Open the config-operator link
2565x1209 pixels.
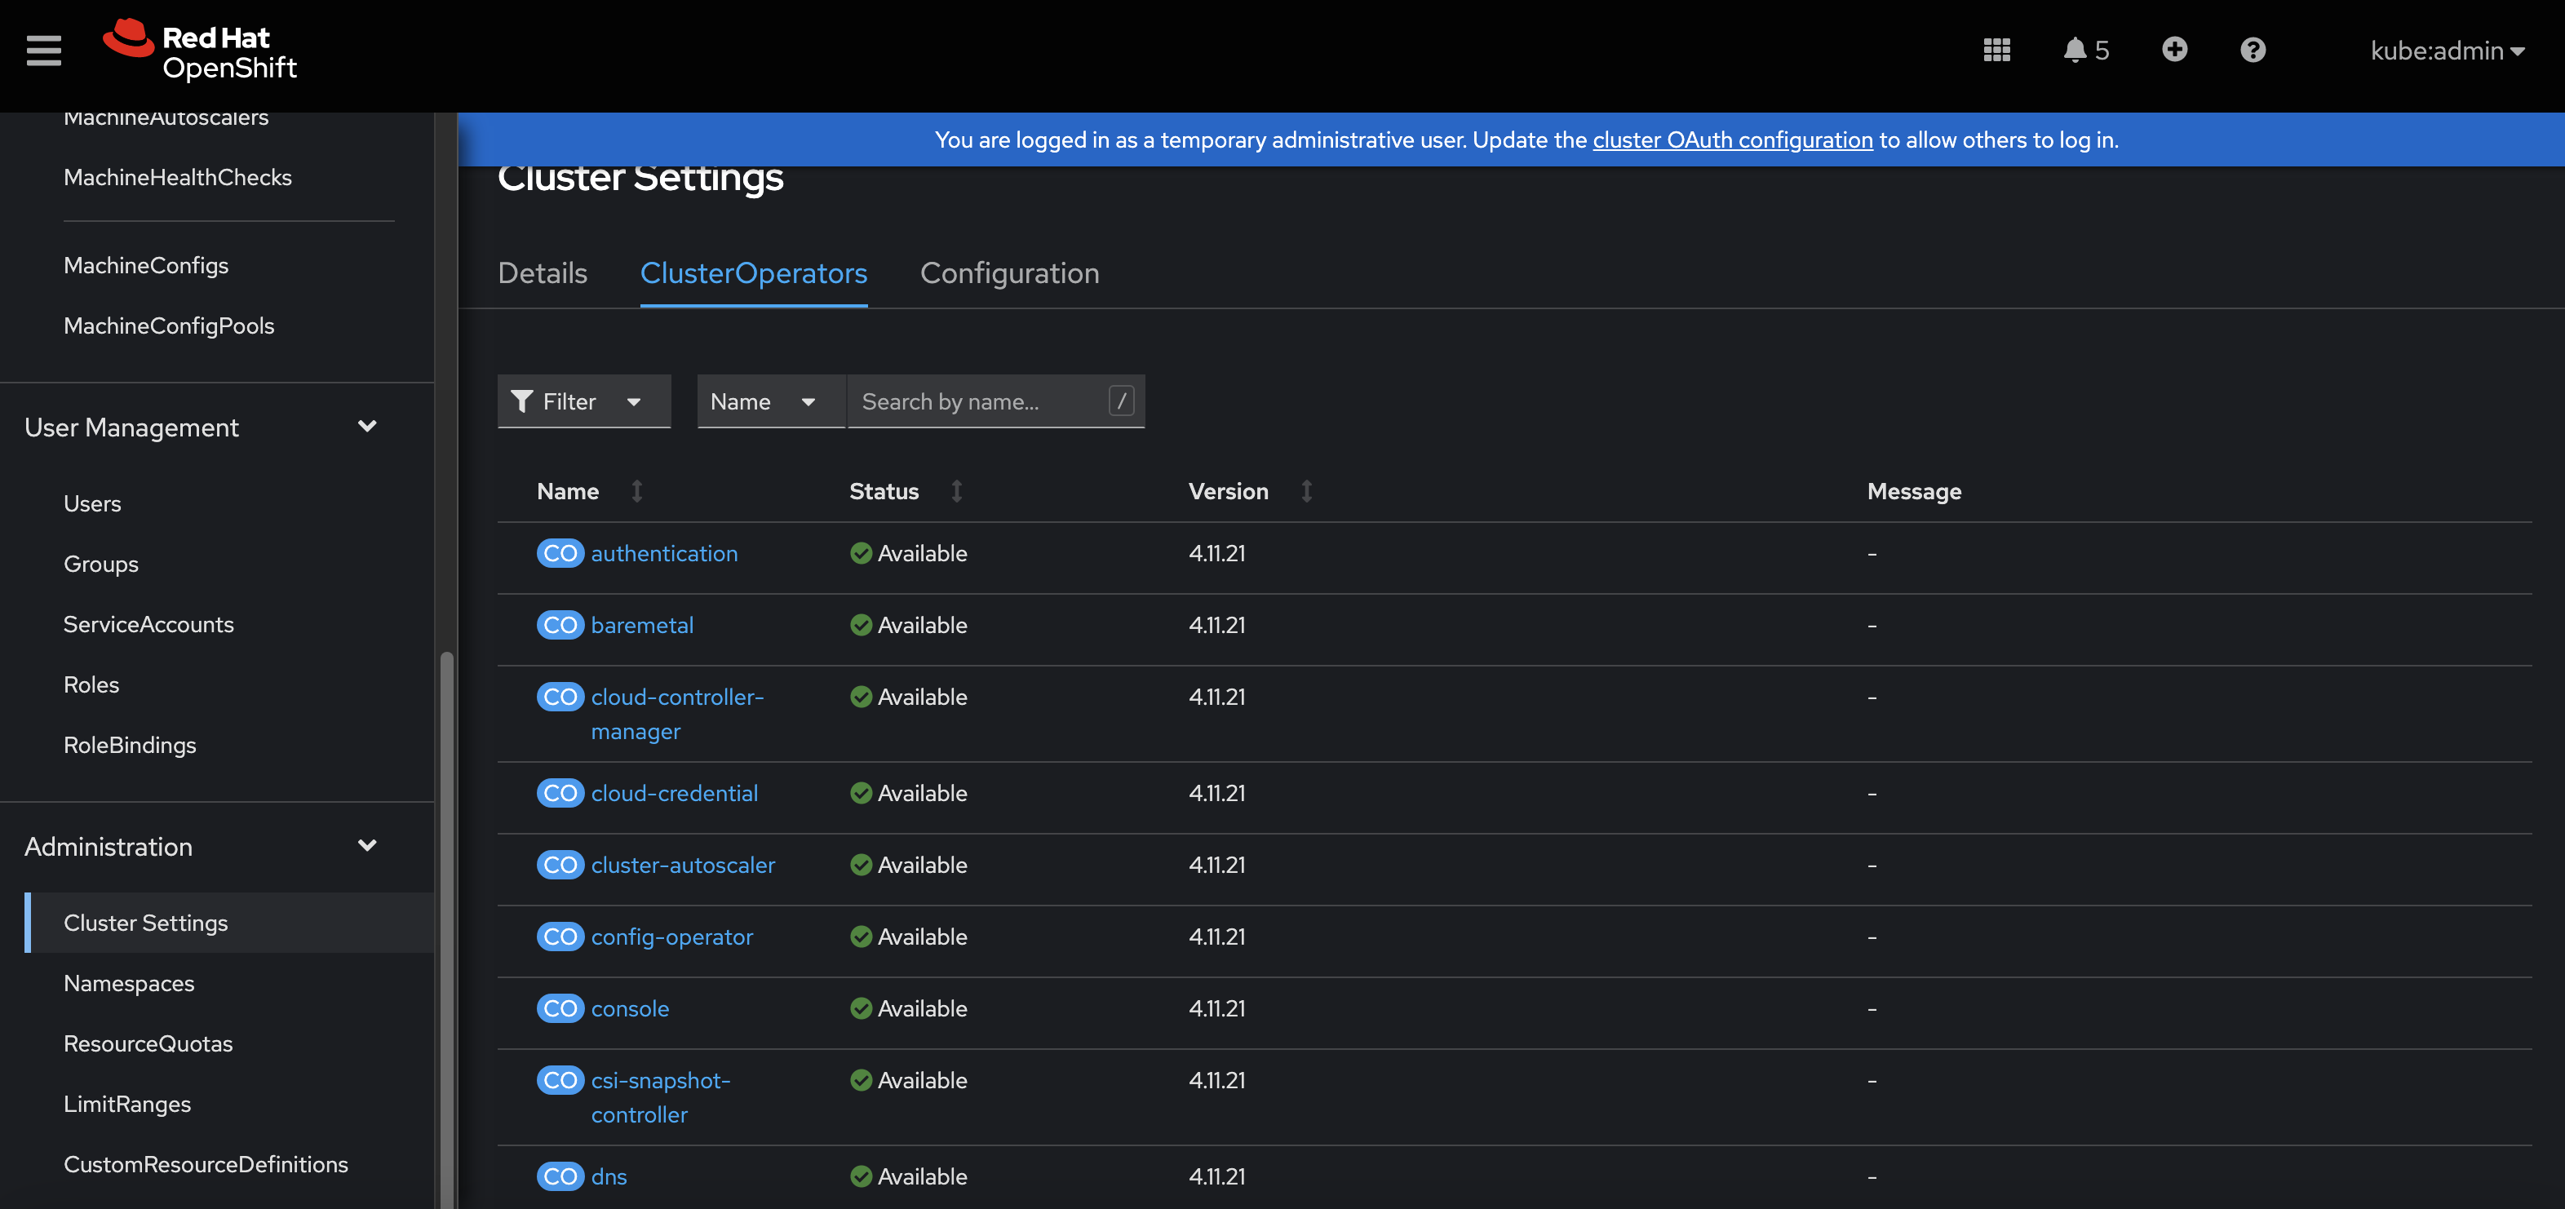[672, 937]
